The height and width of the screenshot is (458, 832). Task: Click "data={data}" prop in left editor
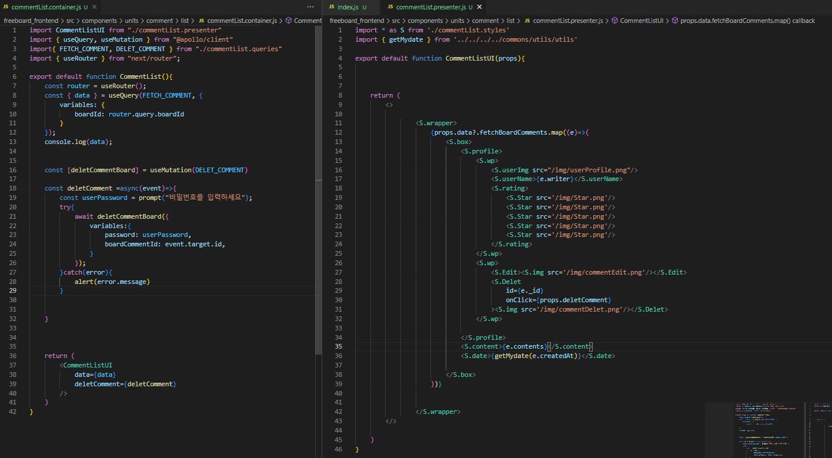click(x=95, y=375)
